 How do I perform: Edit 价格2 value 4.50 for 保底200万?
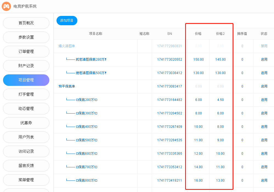[220, 100]
